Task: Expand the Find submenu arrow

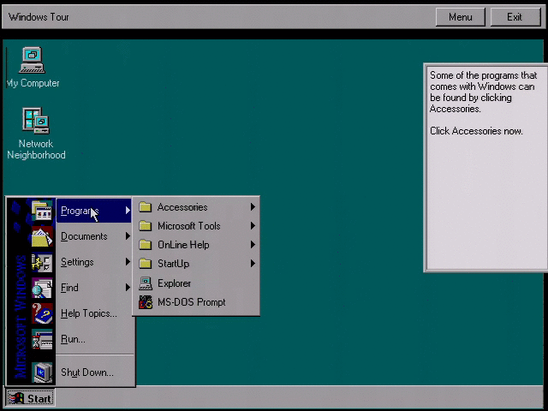Action: 128,288
